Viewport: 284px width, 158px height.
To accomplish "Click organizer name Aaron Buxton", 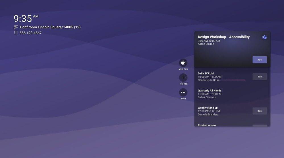I will coord(206,44).
